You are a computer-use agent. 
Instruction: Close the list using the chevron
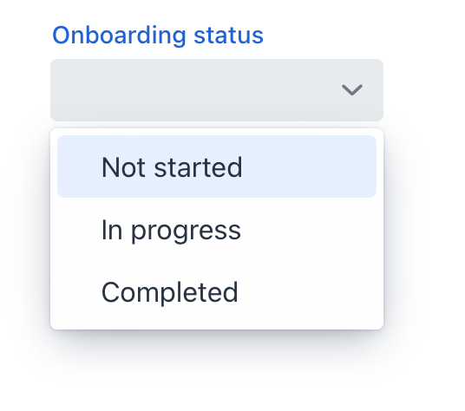coord(352,90)
